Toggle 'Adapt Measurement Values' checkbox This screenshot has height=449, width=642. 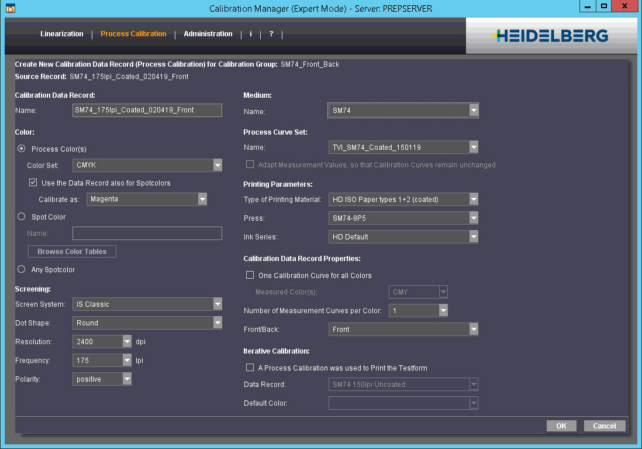click(x=250, y=164)
